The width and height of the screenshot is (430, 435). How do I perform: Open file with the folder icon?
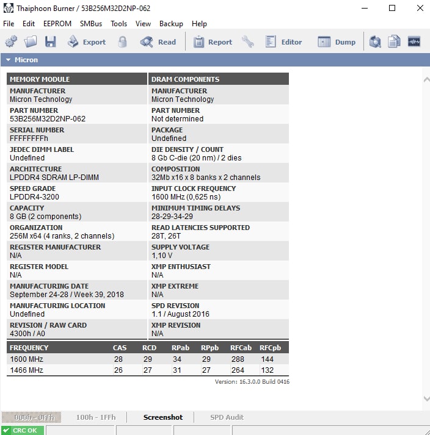pyautogui.click(x=31, y=42)
